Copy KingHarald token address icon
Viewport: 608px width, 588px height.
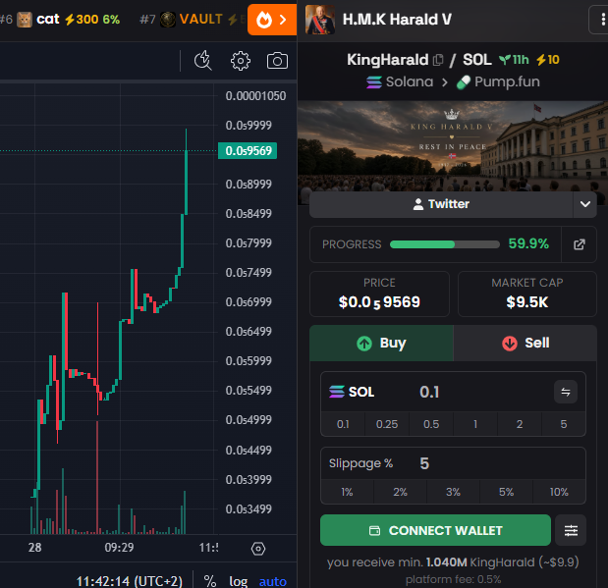(438, 60)
